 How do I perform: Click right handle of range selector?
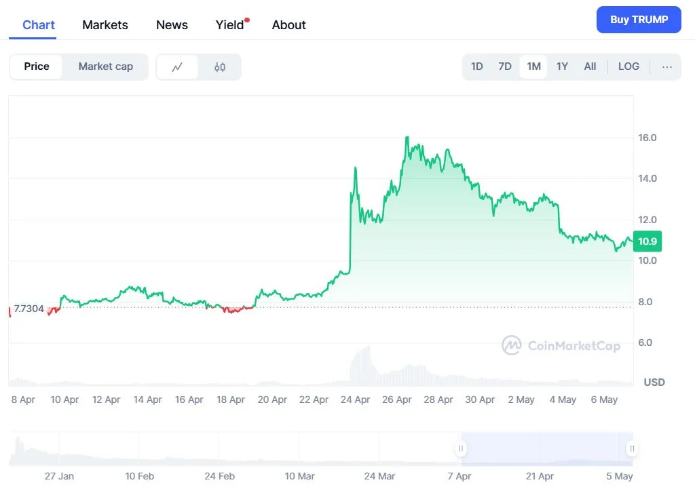632,448
